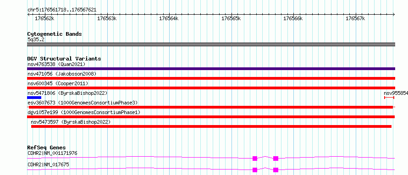Click the small red capped nsv955854 bar

[x=389, y=98]
